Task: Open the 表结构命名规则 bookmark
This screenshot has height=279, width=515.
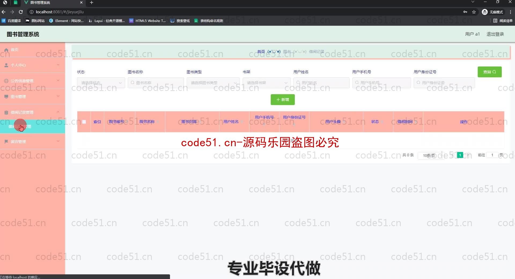Action: tap(209, 21)
